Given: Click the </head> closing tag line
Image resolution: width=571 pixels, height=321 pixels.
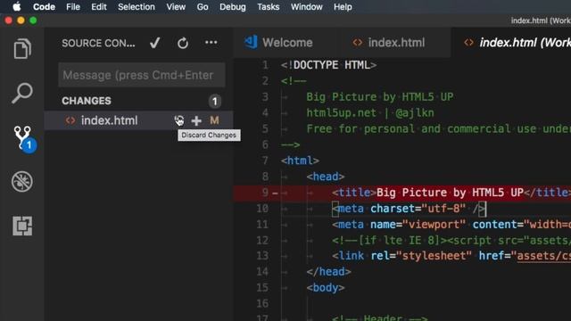Looking at the screenshot, I should click(x=328, y=272).
